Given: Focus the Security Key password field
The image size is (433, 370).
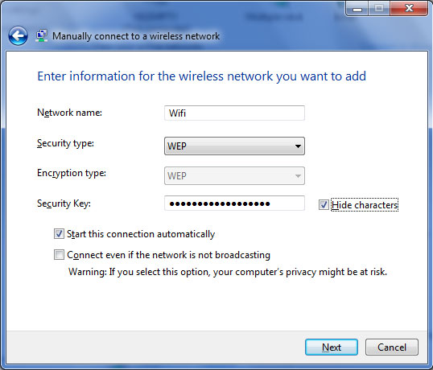Looking at the screenshot, I should tap(234, 203).
